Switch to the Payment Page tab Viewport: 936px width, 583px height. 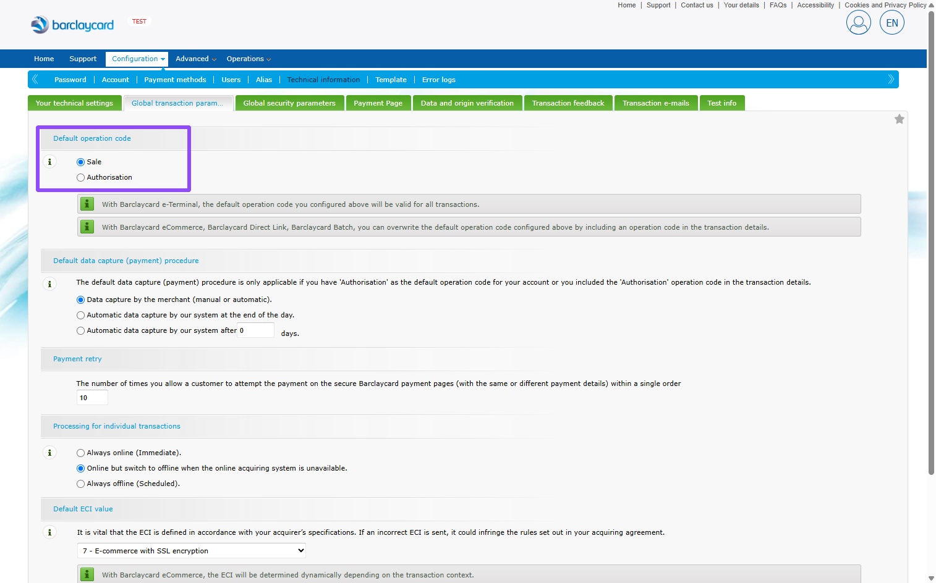(378, 103)
